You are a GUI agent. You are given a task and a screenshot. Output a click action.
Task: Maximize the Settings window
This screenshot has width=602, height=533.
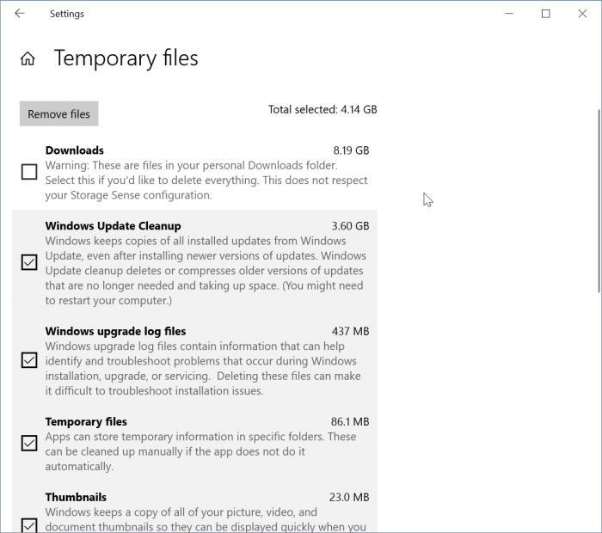(545, 14)
